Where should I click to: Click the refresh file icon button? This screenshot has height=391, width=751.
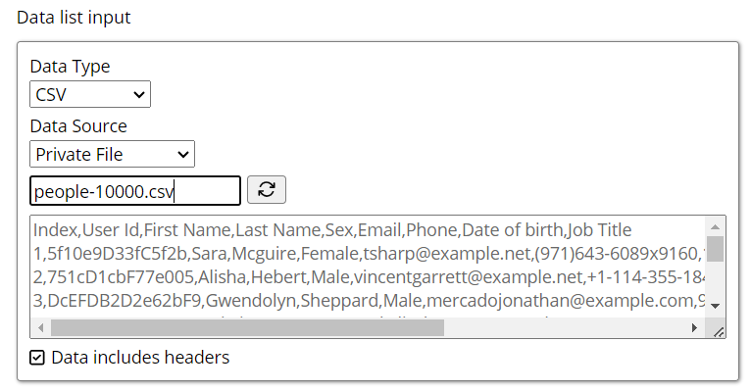click(267, 190)
